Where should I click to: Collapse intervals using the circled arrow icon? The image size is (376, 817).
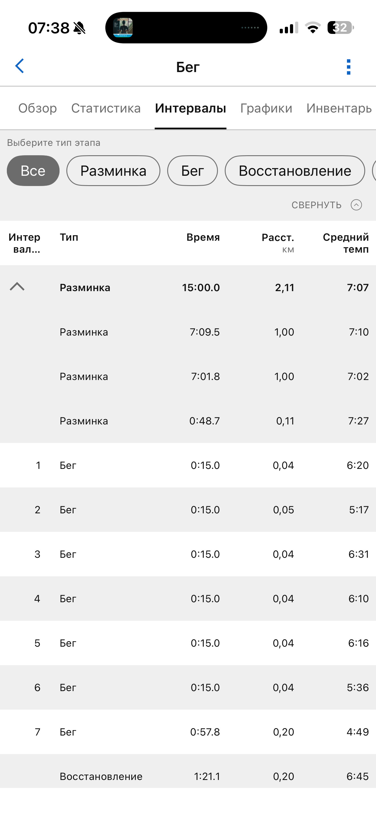click(x=356, y=205)
